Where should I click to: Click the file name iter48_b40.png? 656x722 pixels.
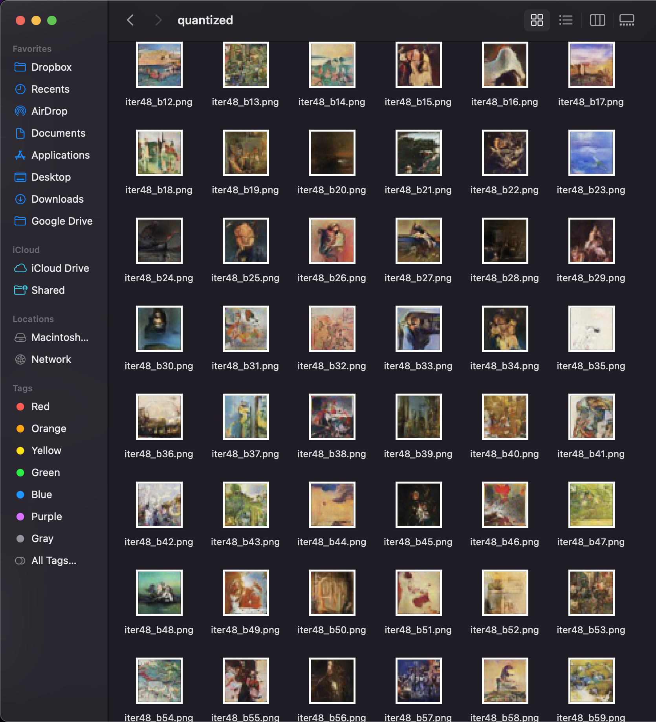click(504, 454)
